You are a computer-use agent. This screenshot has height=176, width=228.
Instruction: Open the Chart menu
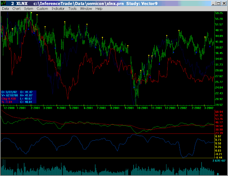[x=16, y=9]
